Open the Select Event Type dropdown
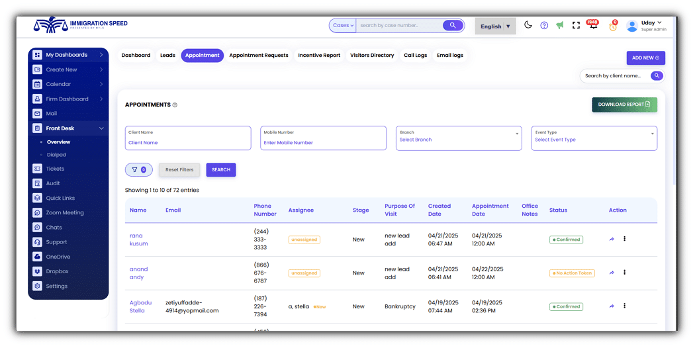The image size is (695, 348). (594, 138)
